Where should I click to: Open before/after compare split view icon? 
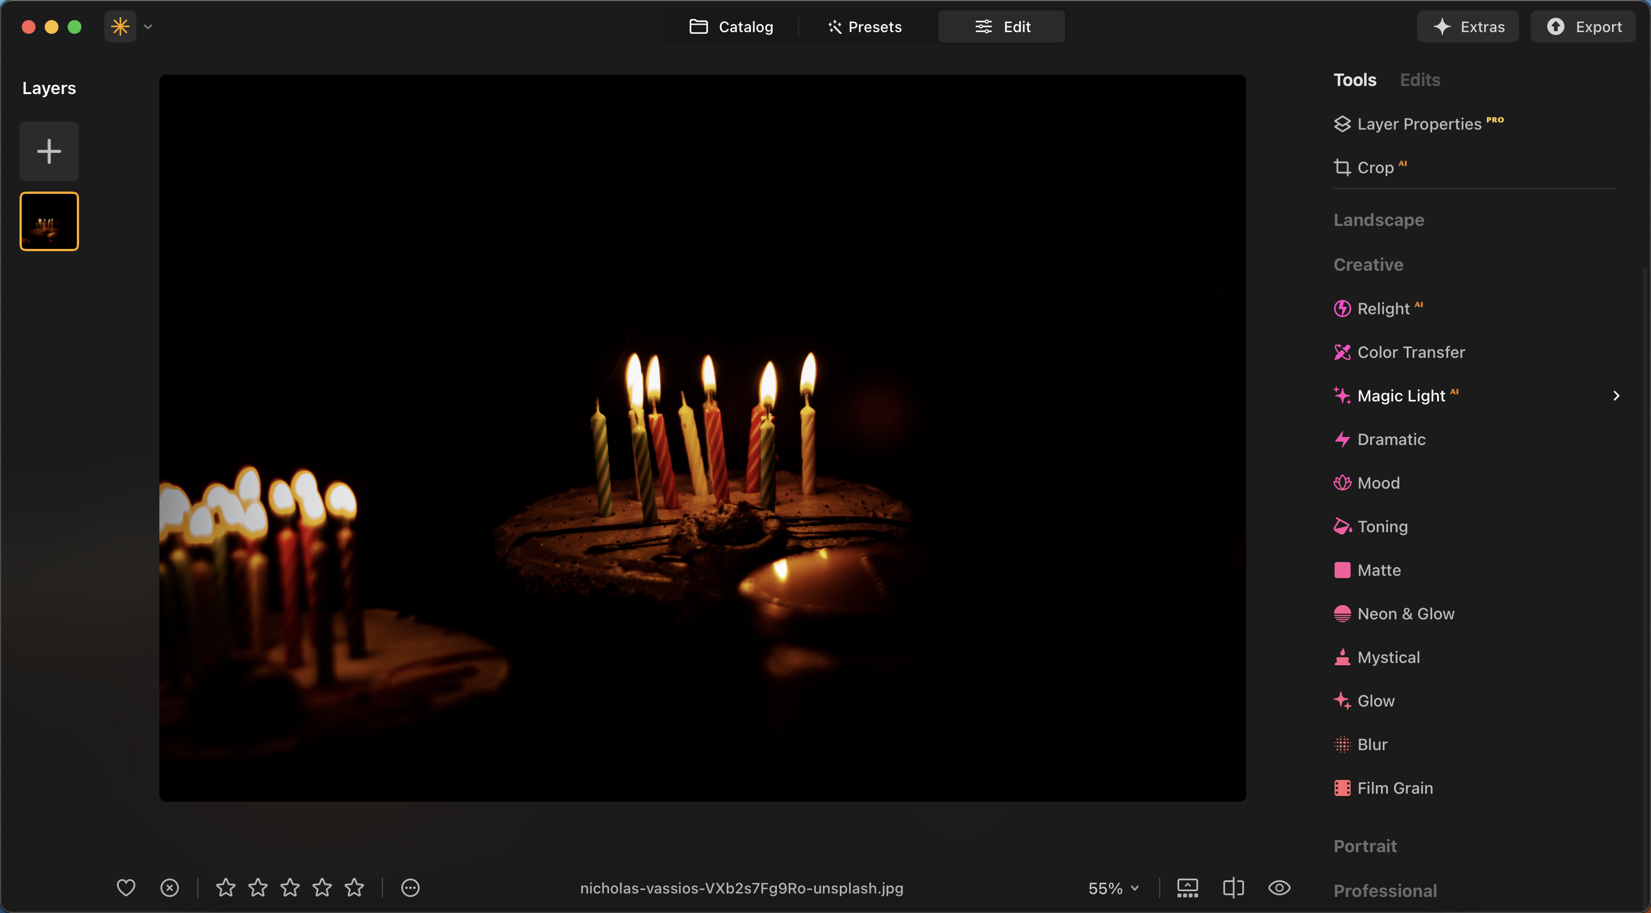tap(1233, 887)
